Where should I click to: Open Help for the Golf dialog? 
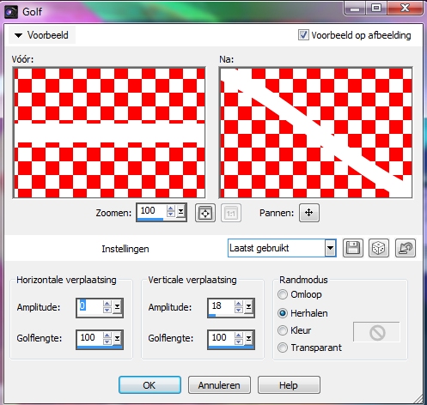[289, 385]
